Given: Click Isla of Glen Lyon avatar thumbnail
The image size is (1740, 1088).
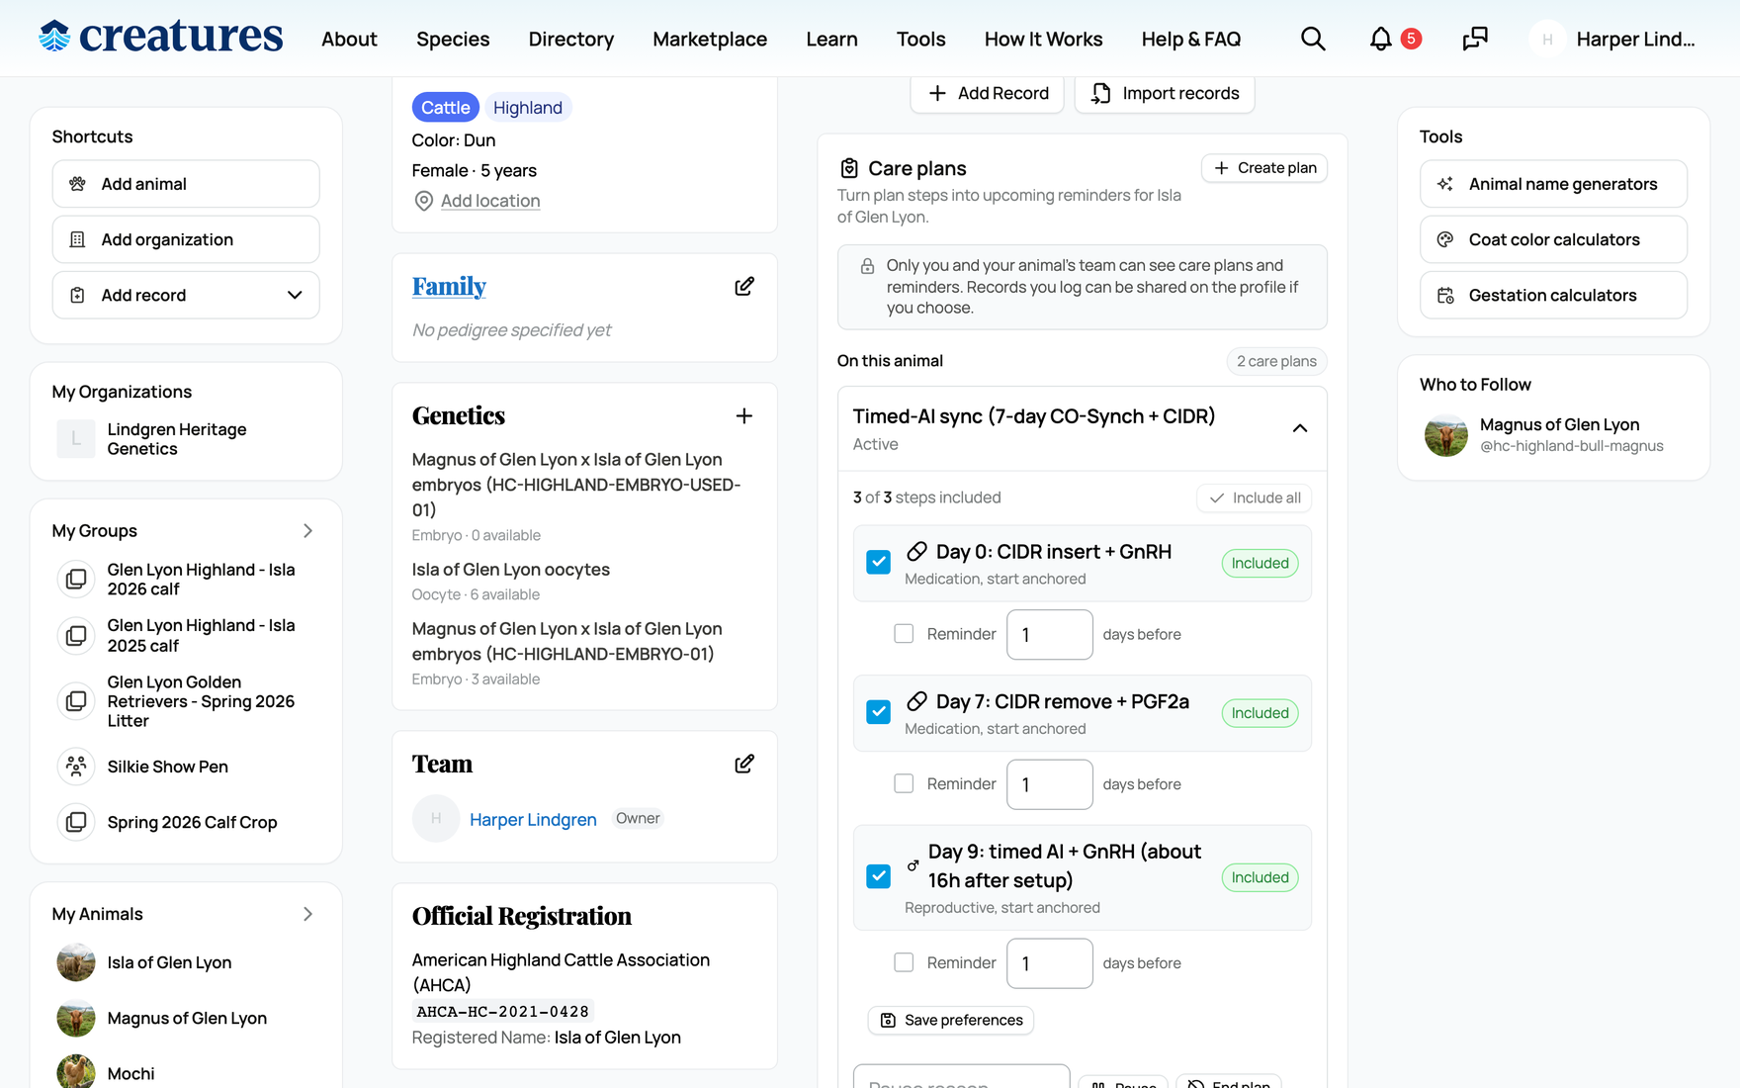Looking at the screenshot, I should click(x=76, y=962).
